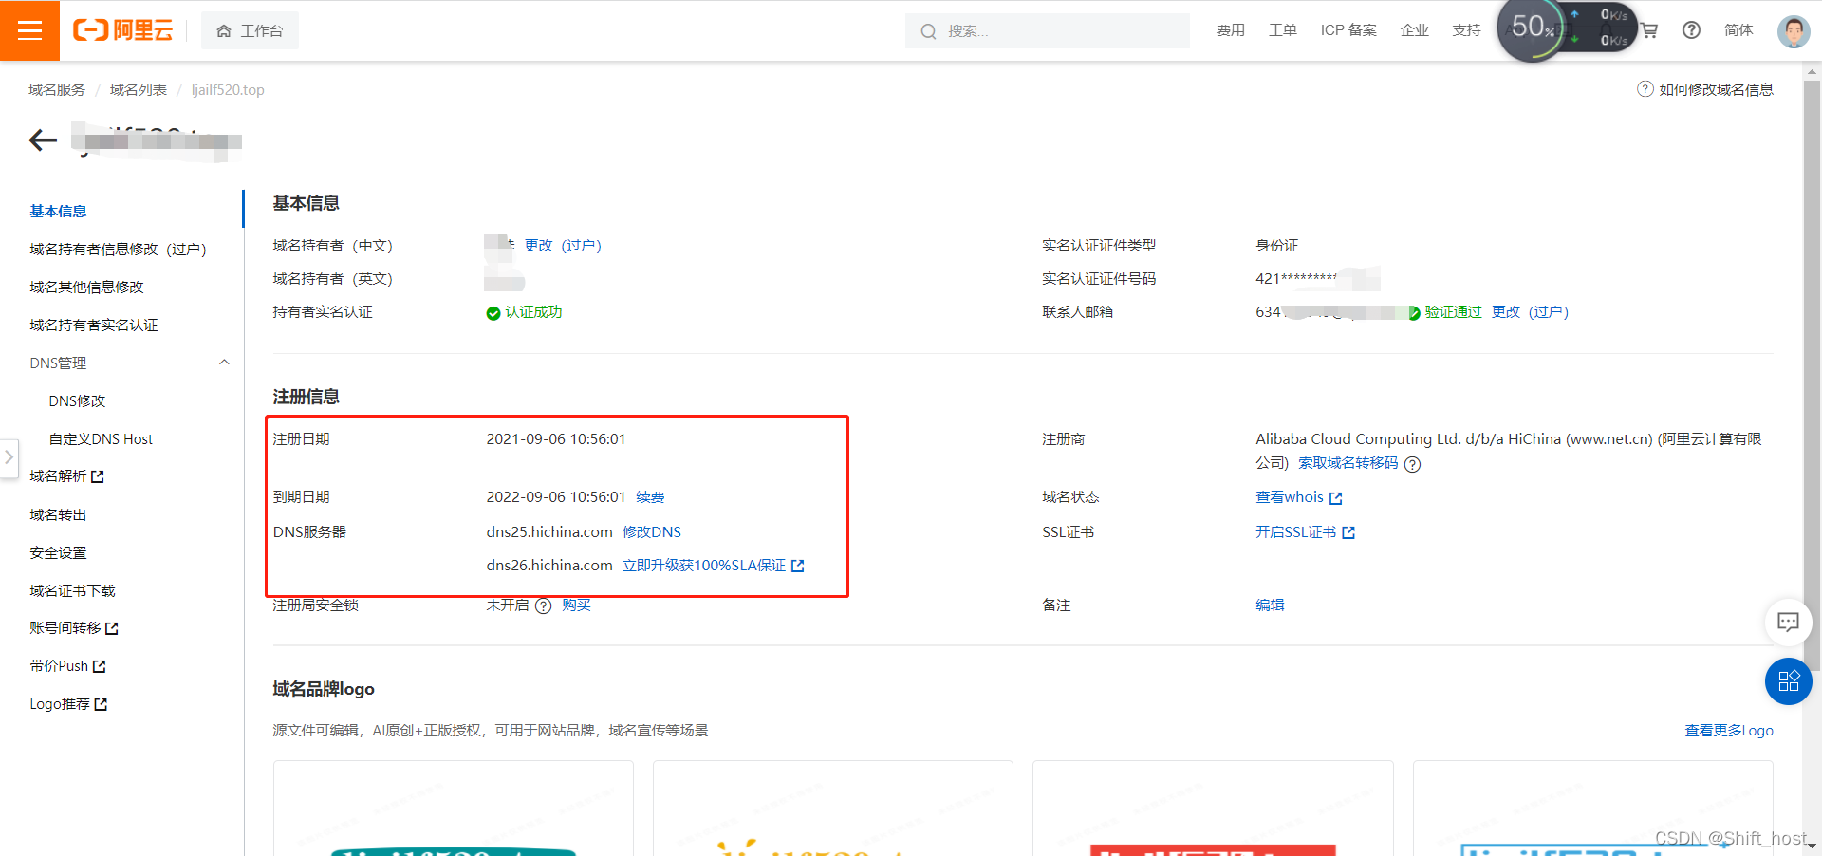Select 基本信息 in sidebar
Viewport: 1822px width, 856px height.
coord(58,211)
